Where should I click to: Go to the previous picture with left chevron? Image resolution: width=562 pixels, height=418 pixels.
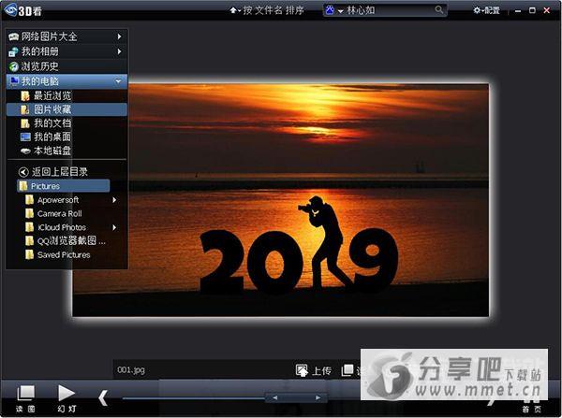tap(103, 397)
